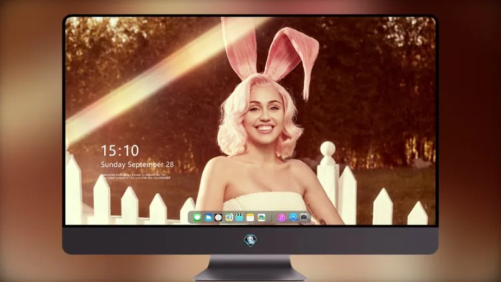
Task: Open the Finder-like dock icon beside Clock
Action: point(229,217)
